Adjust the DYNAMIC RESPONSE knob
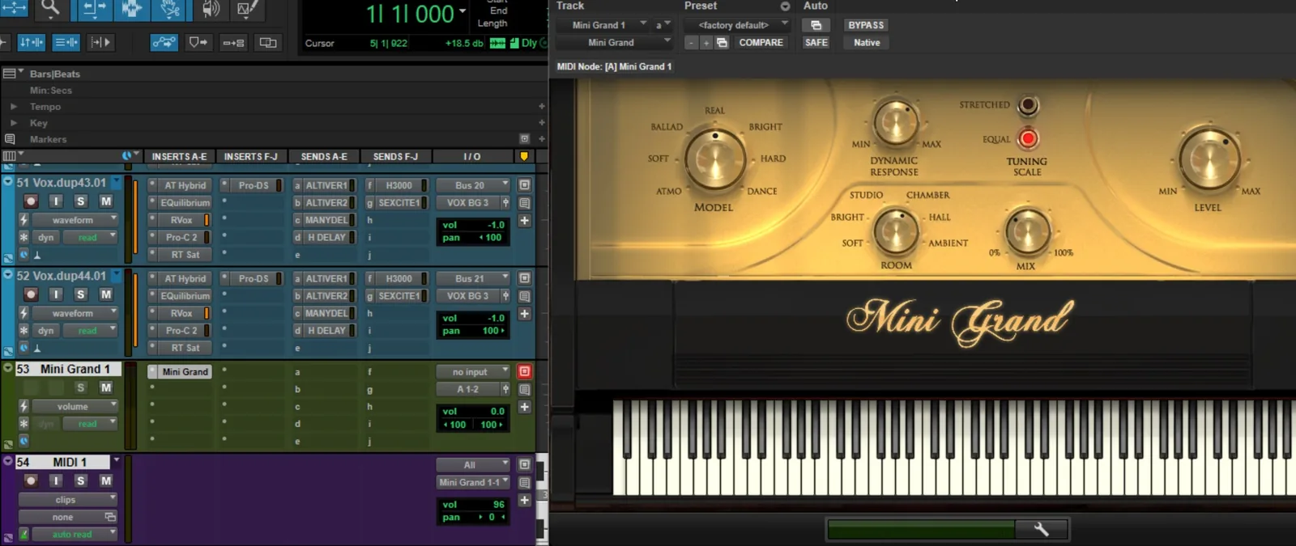The height and width of the screenshot is (546, 1296). (896, 123)
